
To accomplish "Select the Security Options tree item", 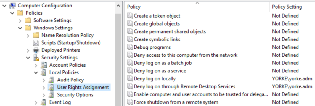I will 75,95.
